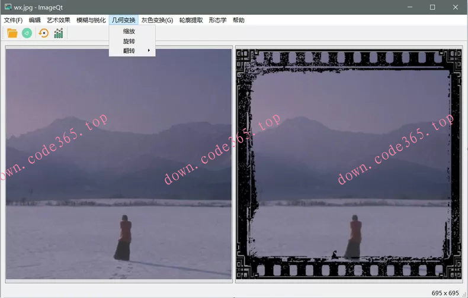Open the 艺术效果 menu
The width and height of the screenshot is (468, 298).
59,20
